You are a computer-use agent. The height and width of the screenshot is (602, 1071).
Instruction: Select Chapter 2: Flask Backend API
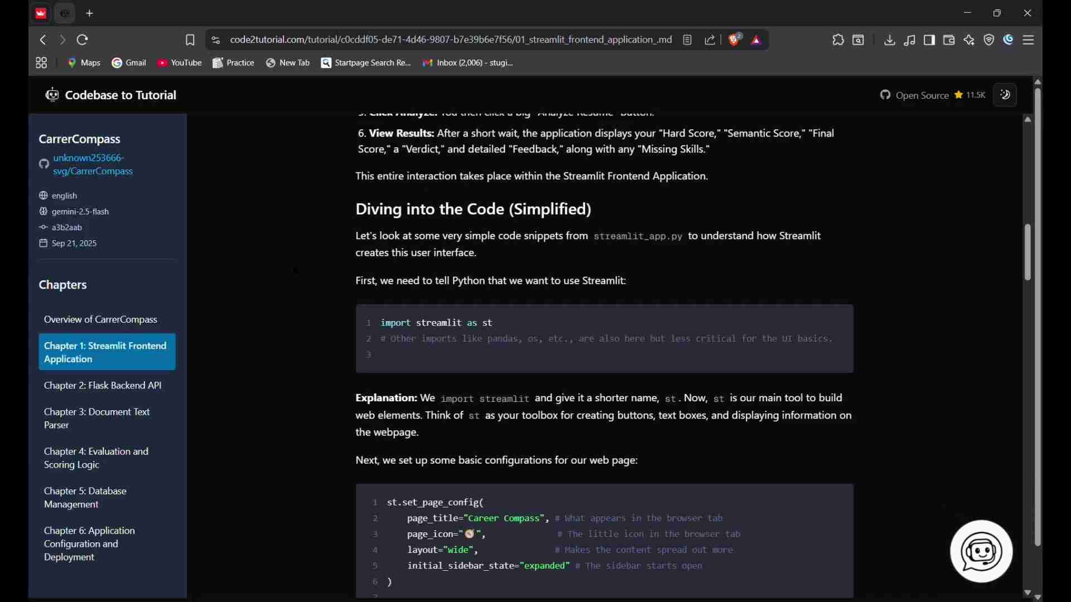click(x=103, y=386)
